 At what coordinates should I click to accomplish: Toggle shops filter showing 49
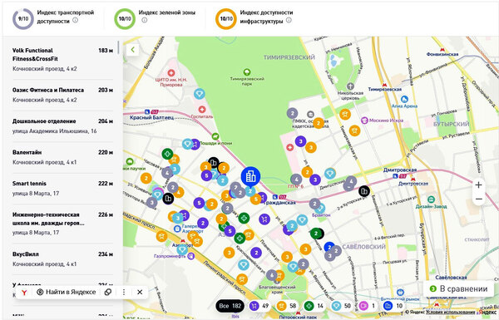point(259,306)
